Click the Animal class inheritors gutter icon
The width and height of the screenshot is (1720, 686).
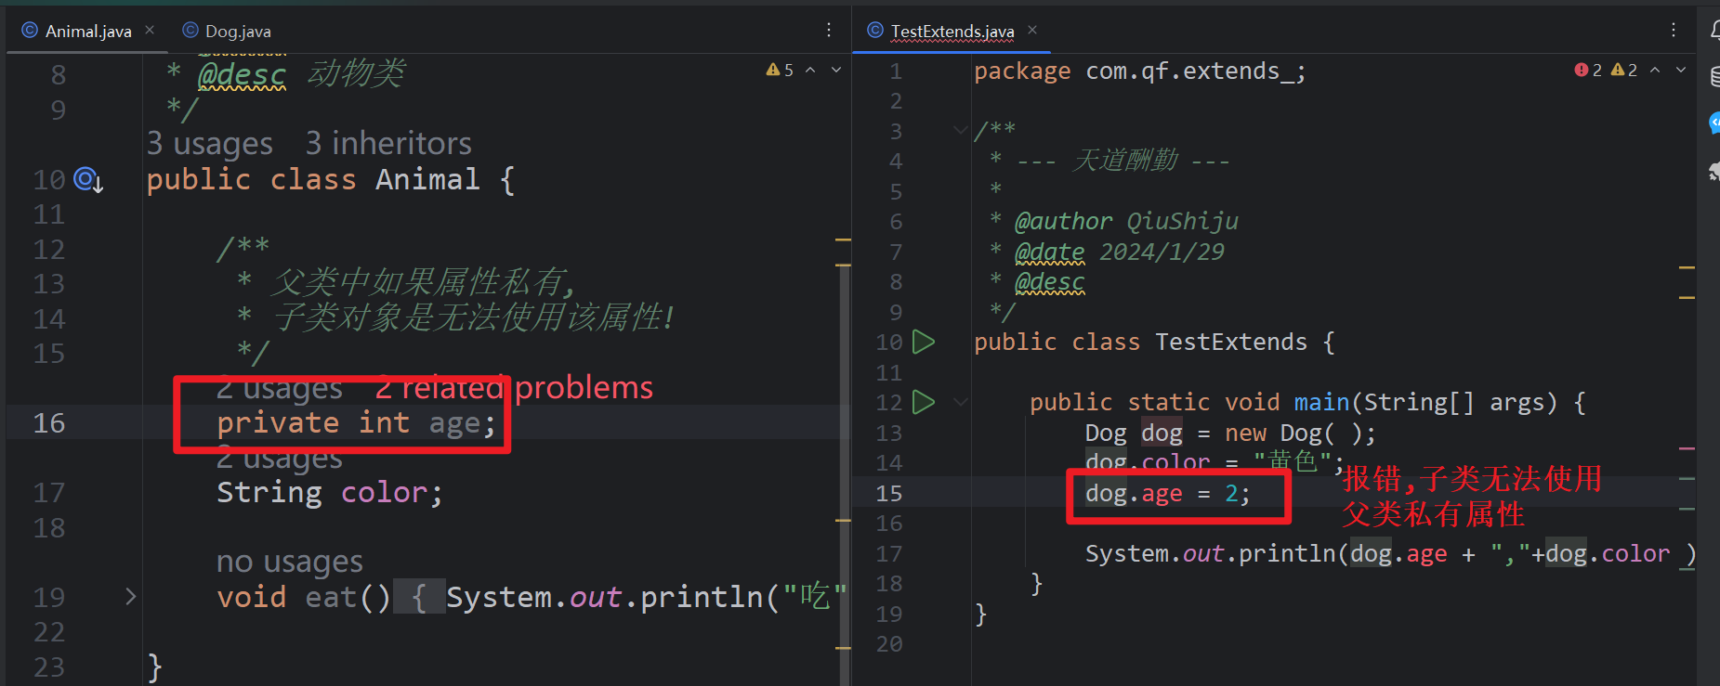[88, 179]
